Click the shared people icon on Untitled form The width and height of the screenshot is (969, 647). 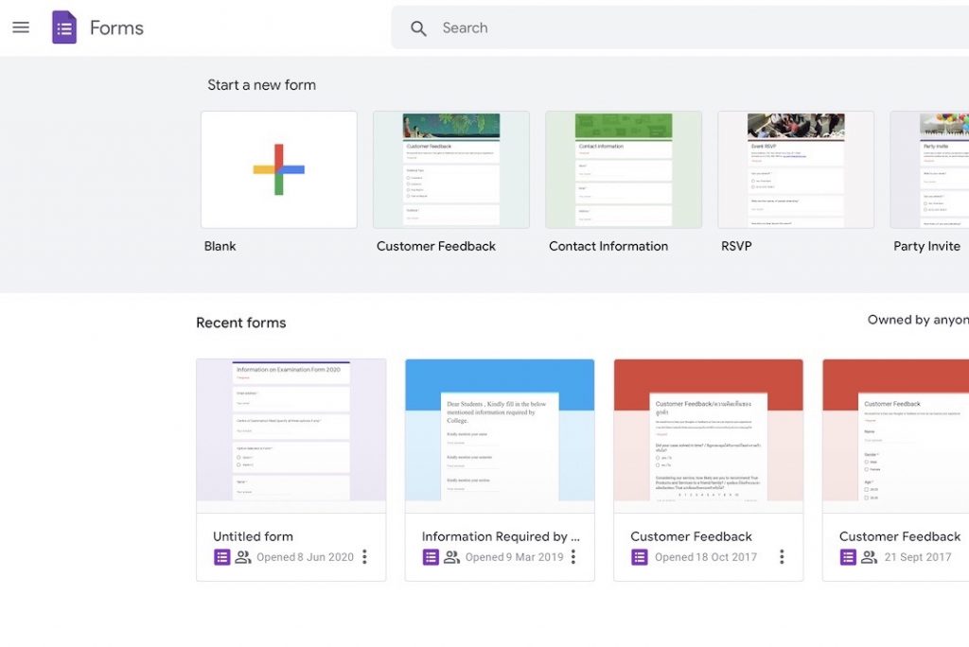coord(243,557)
